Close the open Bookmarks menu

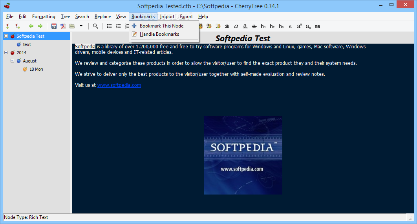coord(143,17)
